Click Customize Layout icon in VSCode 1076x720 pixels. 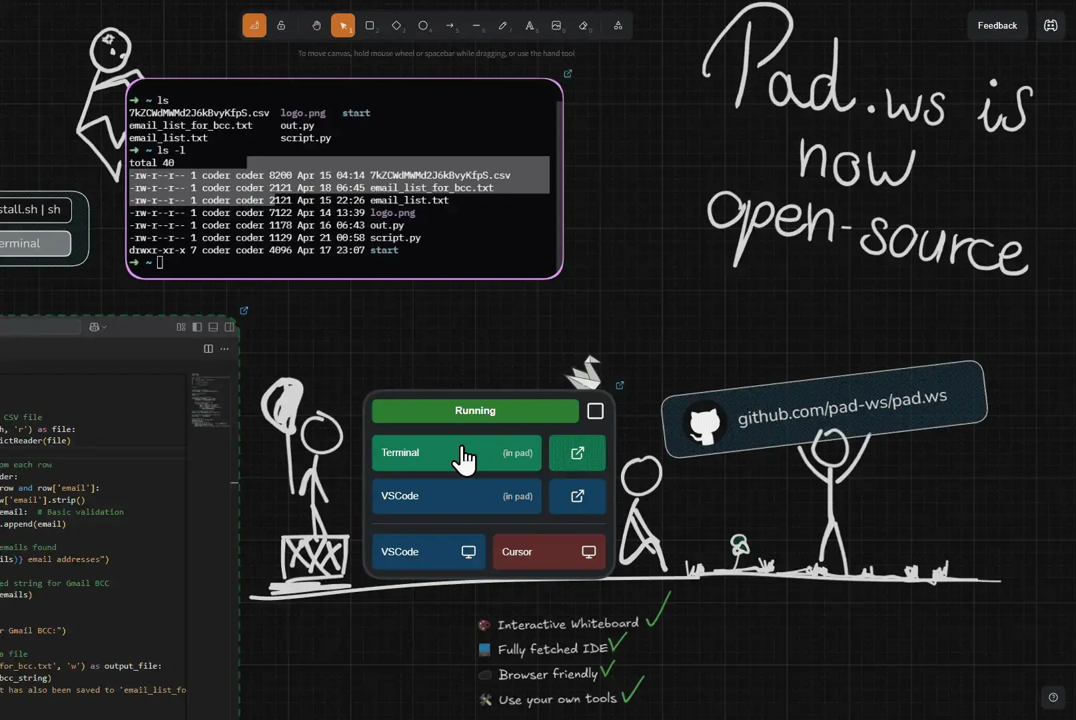181,327
